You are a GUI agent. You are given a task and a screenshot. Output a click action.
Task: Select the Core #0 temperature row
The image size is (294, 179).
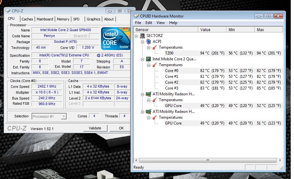click(x=224, y=71)
